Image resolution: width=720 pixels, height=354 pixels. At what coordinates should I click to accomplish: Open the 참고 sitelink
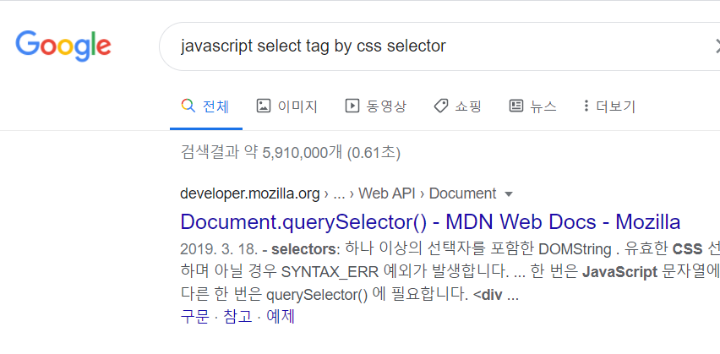pos(237,317)
